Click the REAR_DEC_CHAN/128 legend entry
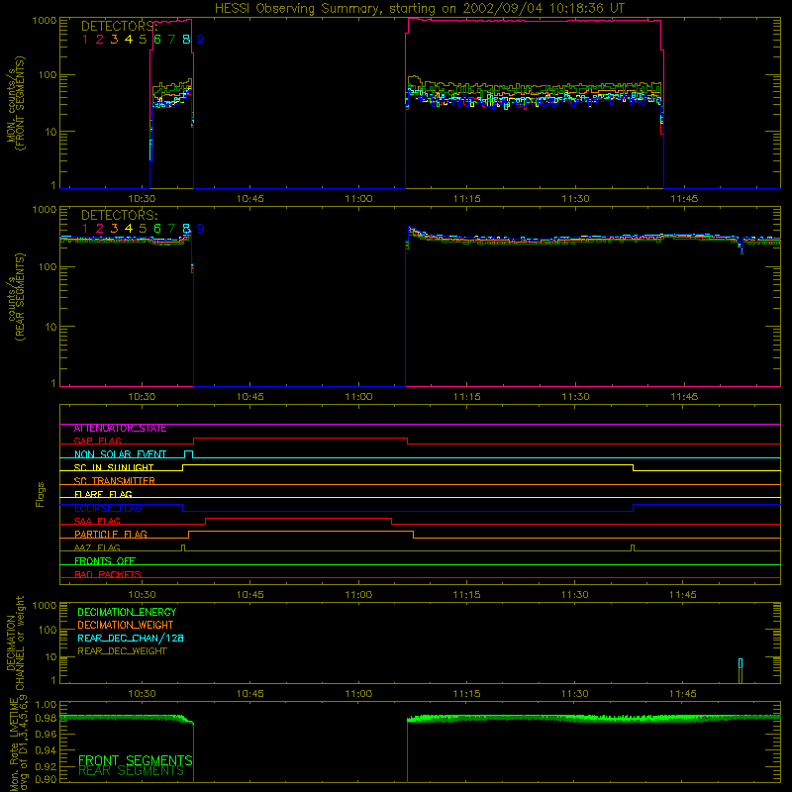This screenshot has width=792, height=792. [131, 639]
